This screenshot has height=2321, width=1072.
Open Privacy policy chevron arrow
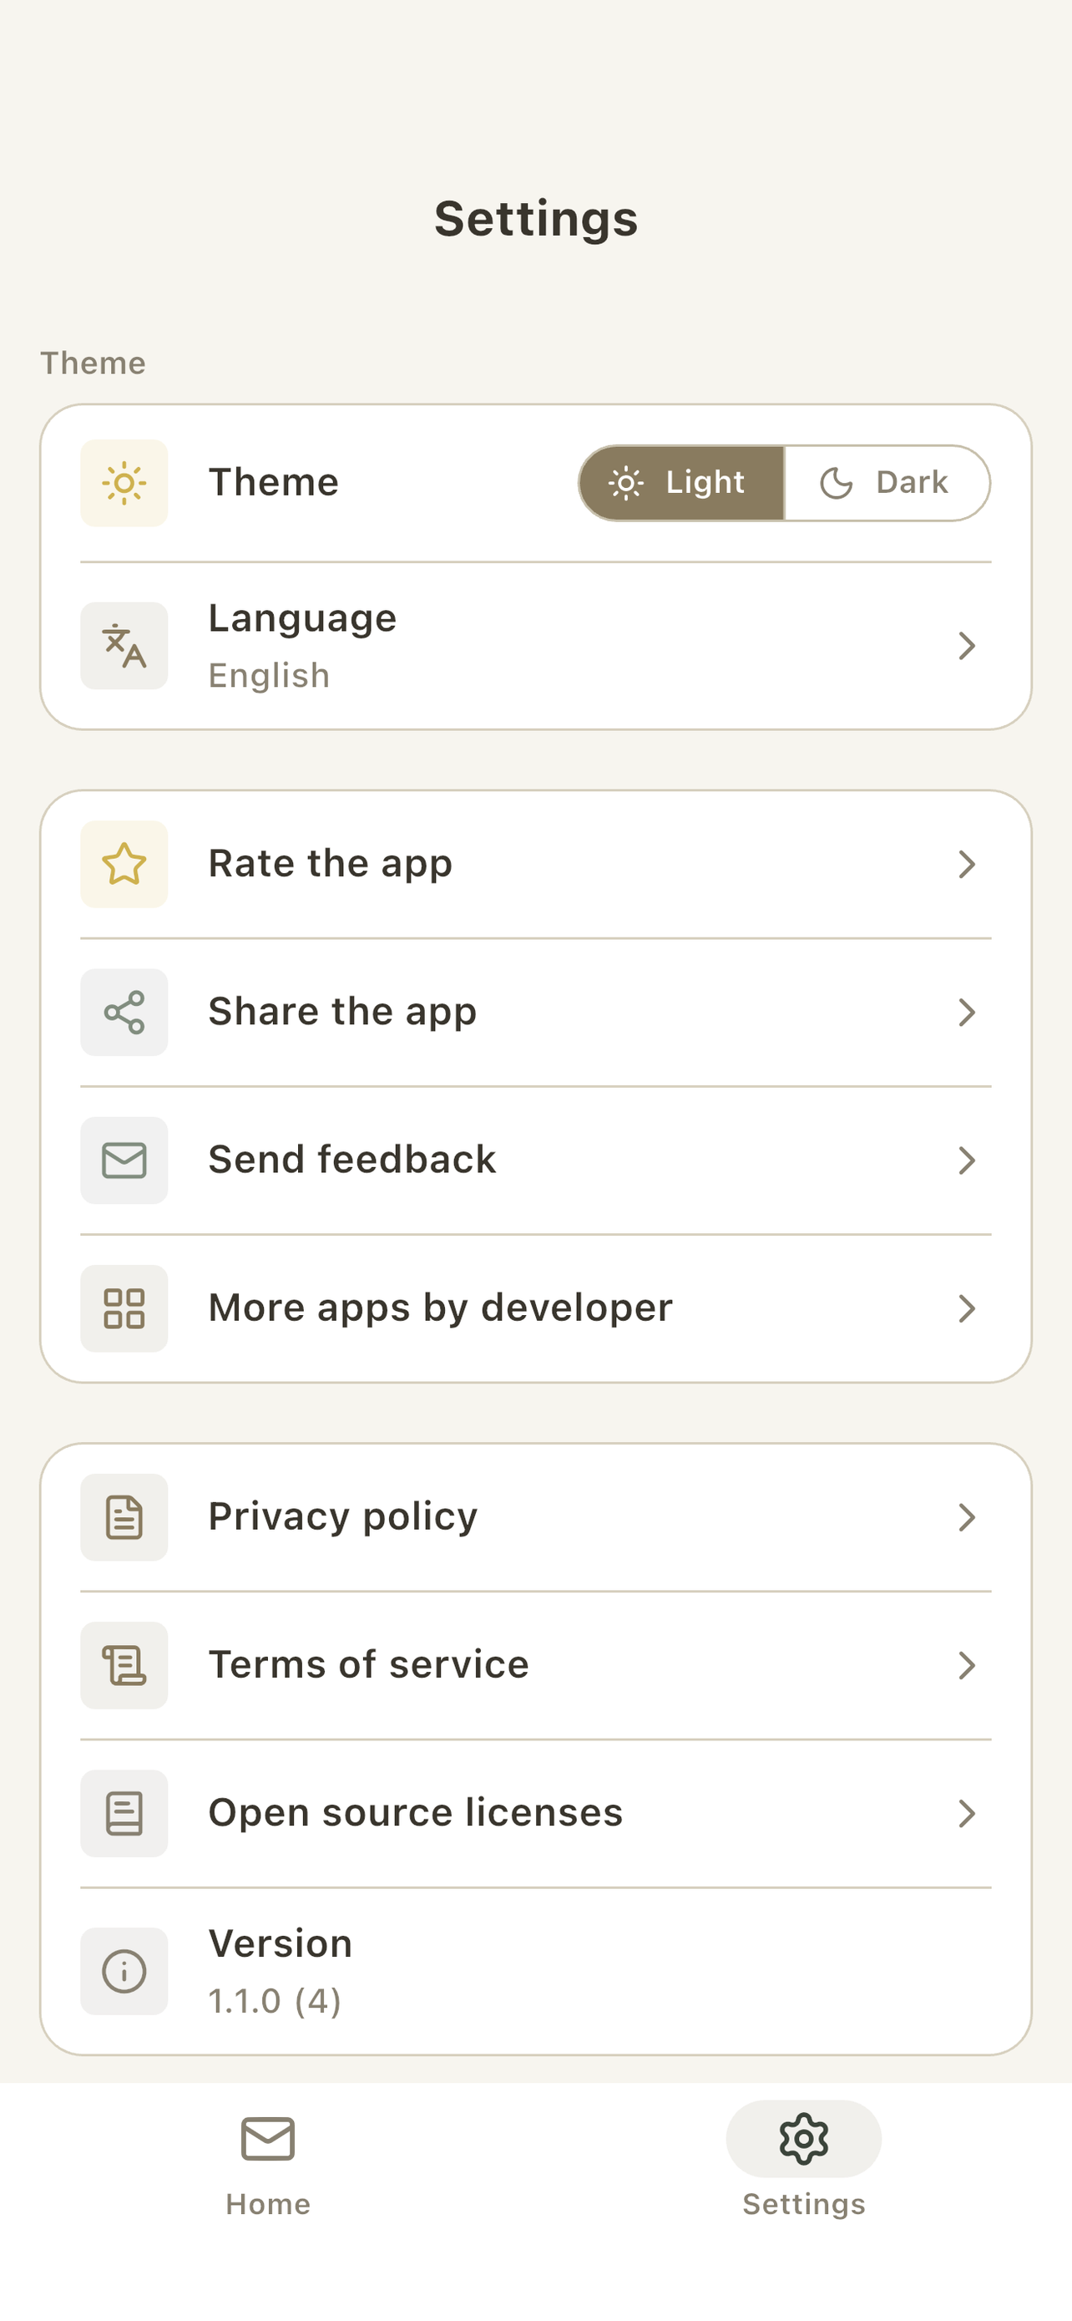tap(967, 1517)
